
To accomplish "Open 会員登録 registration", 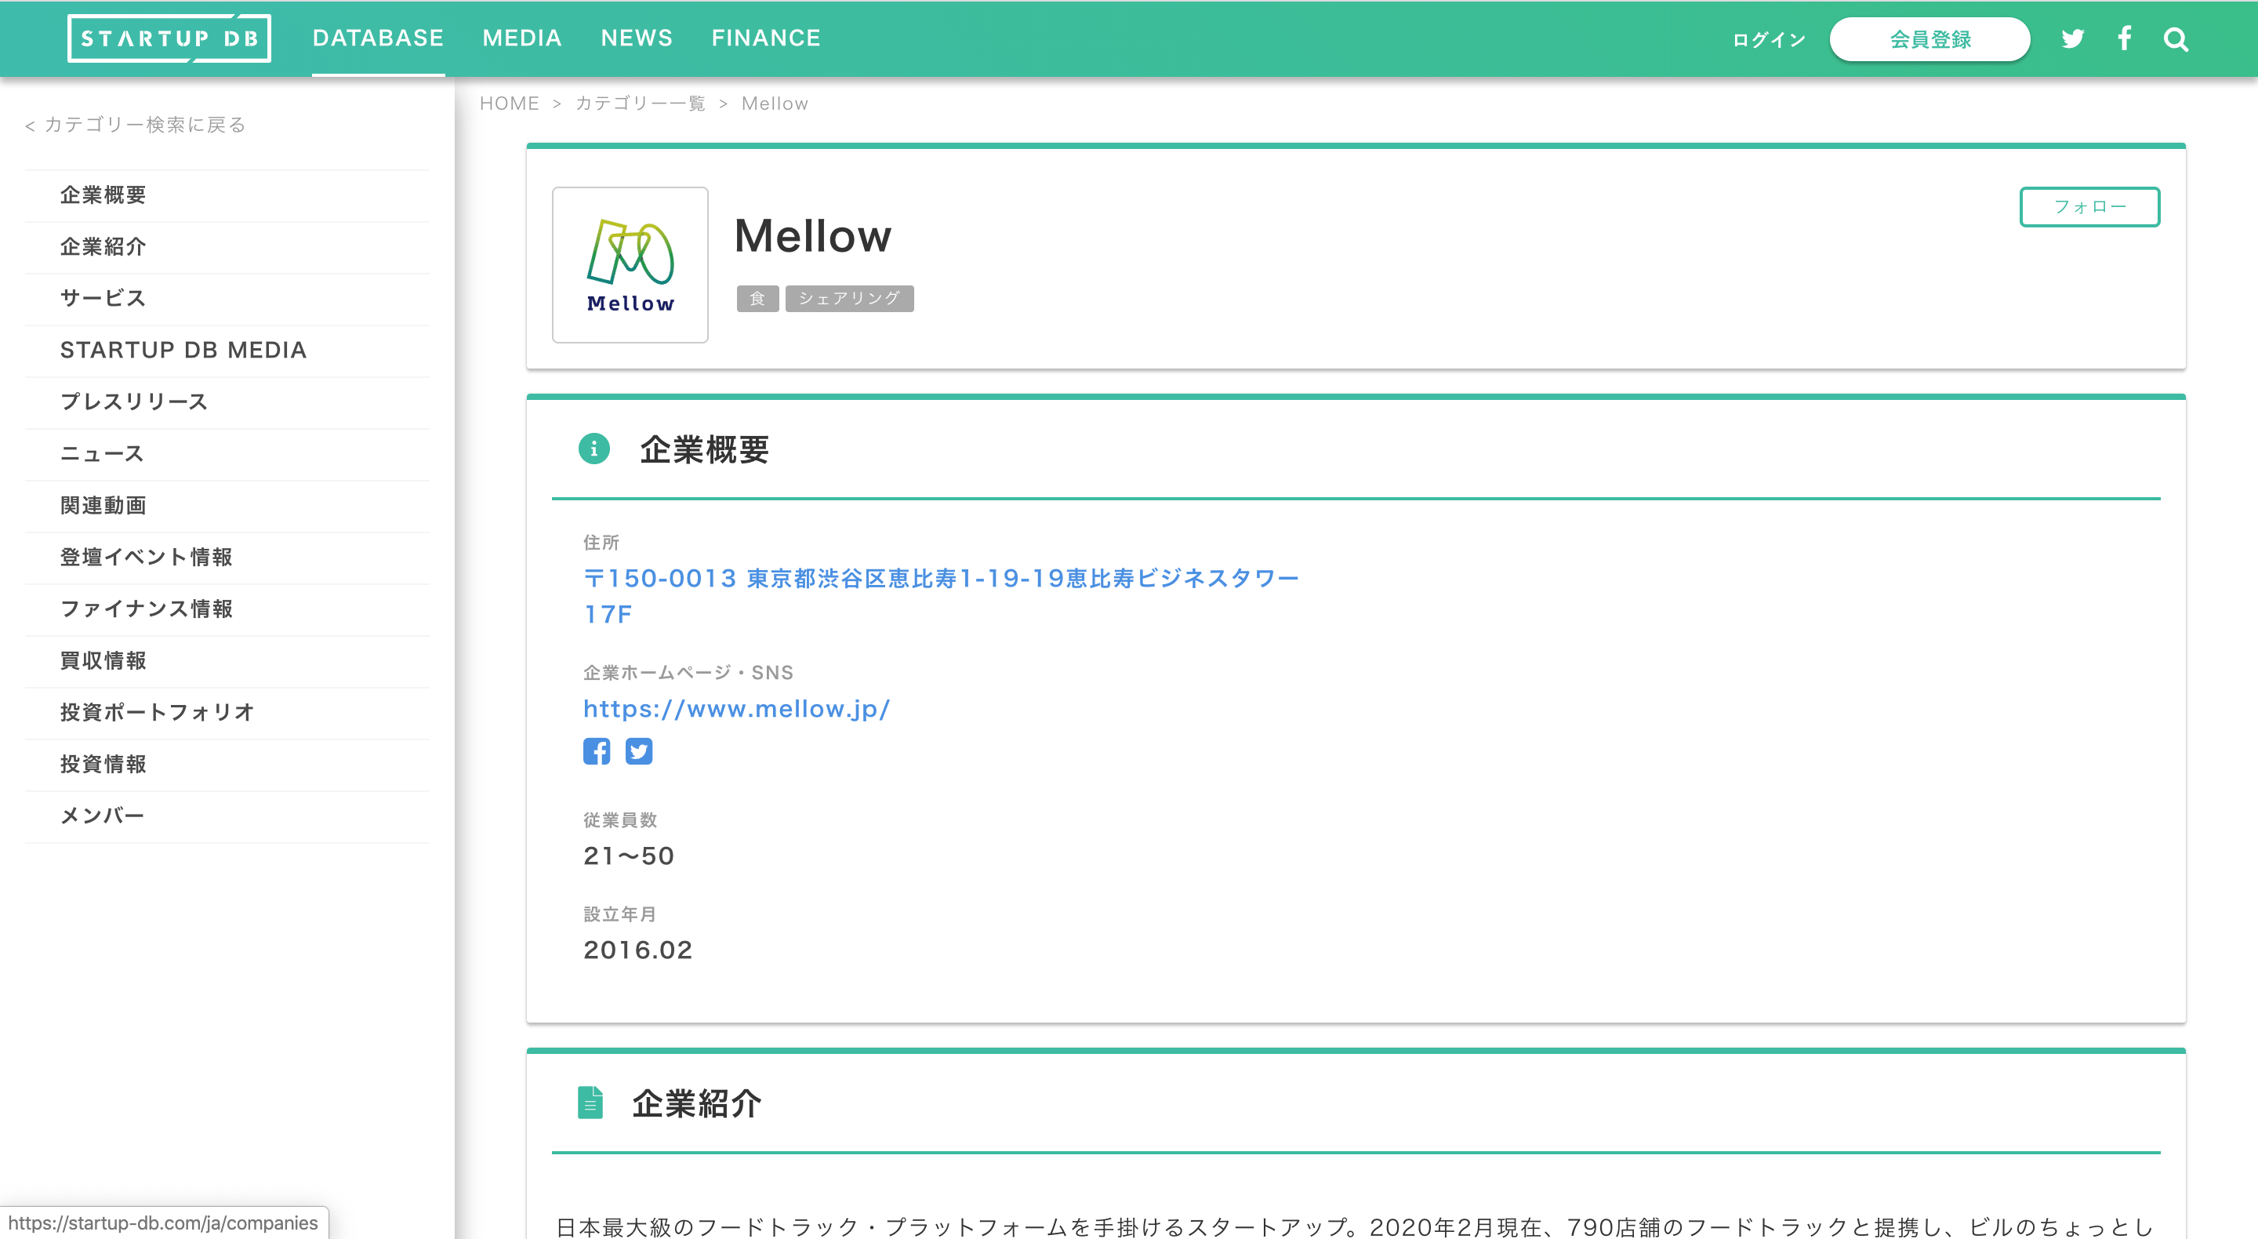I will pyautogui.click(x=1929, y=38).
